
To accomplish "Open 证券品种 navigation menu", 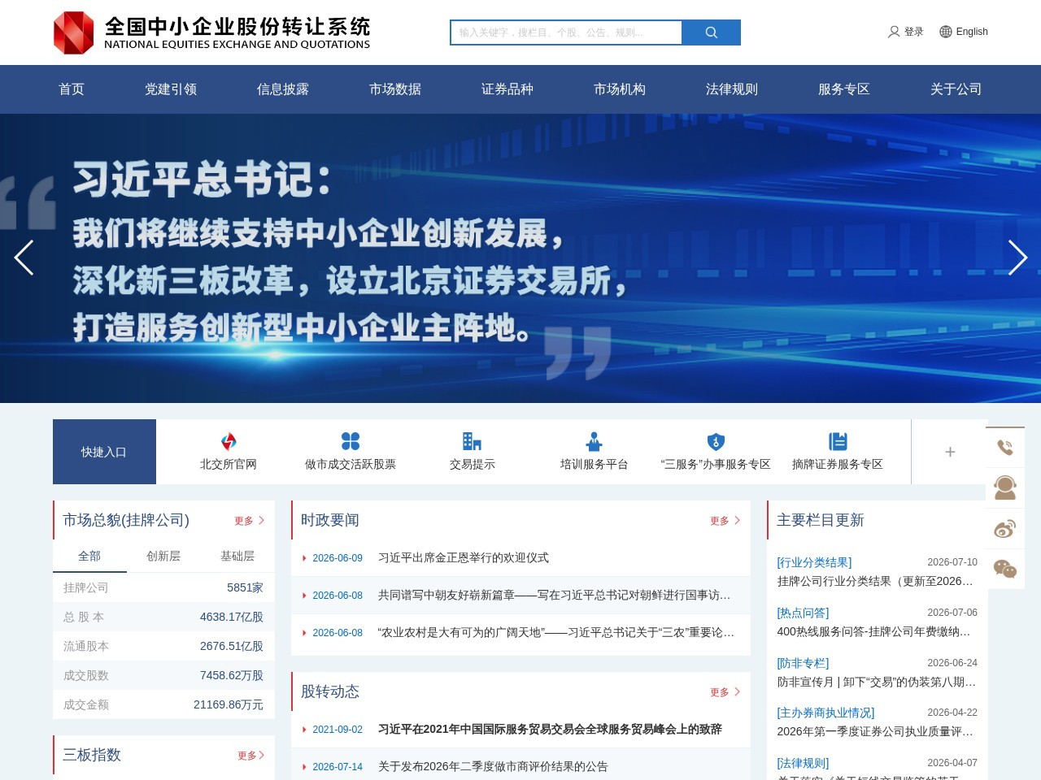I will (507, 89).
